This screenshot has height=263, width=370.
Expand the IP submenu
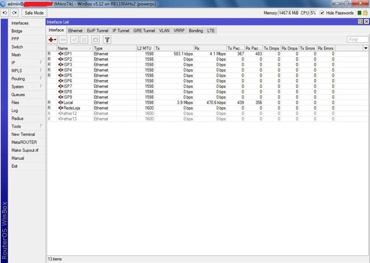tap(26, 63)
